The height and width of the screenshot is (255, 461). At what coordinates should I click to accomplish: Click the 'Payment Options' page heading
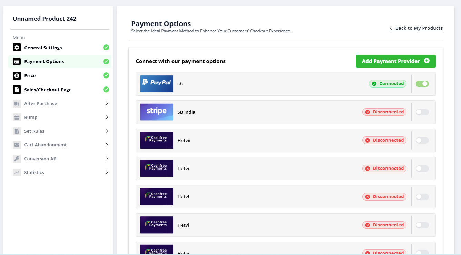tap(161, 24)
